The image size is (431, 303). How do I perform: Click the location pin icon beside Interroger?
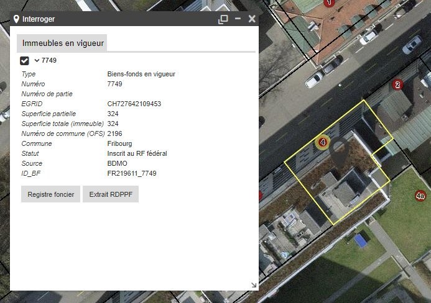(x=16, y=19)
